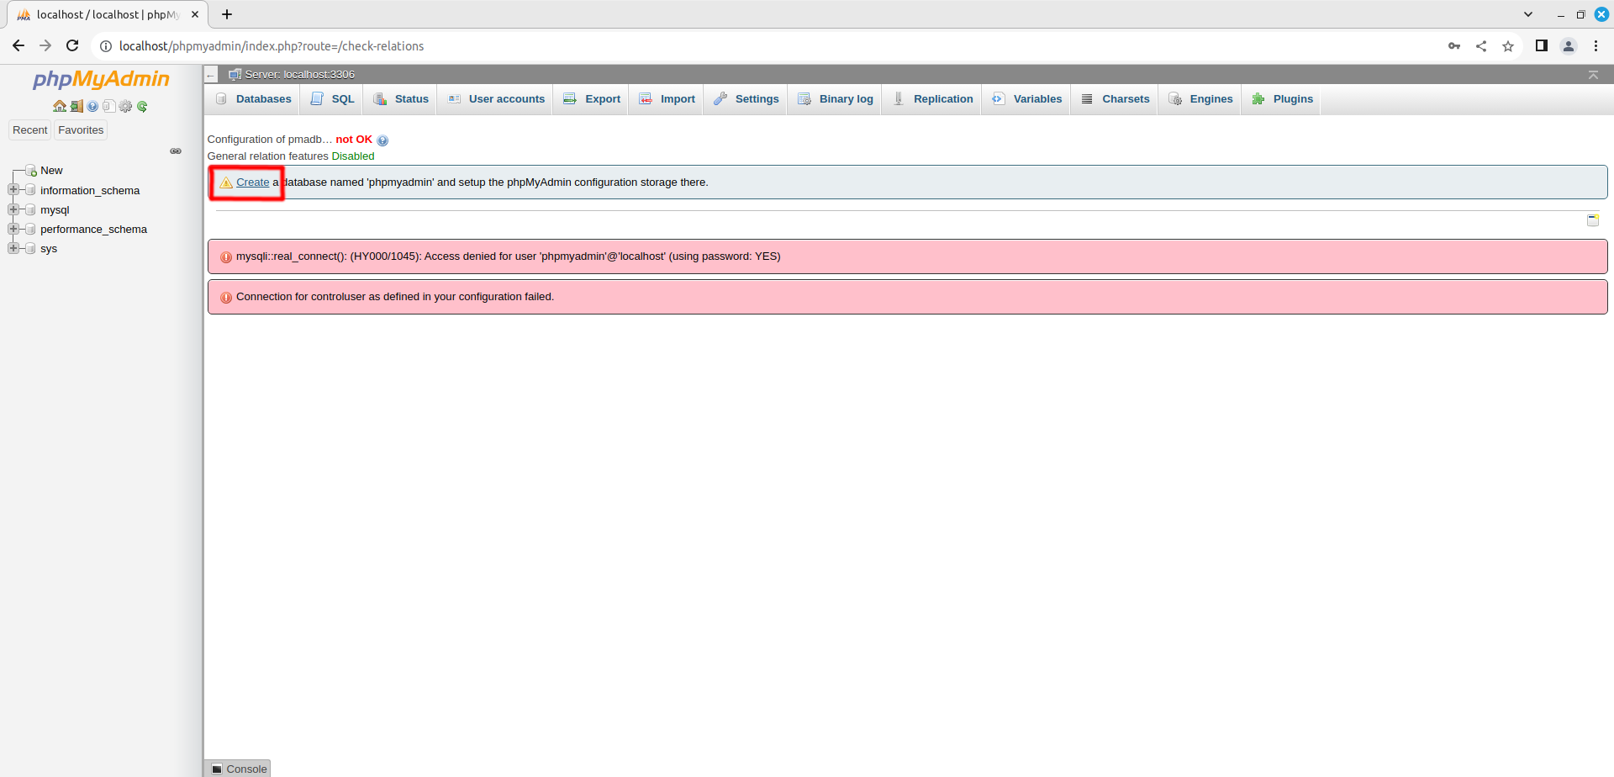The height and width of the screenshot is (777, 1614).
Task: Switch to the Replication tab
Action: (x=932, y=99)
